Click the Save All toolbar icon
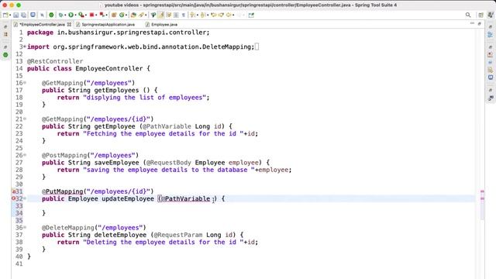 coord(23,15)
